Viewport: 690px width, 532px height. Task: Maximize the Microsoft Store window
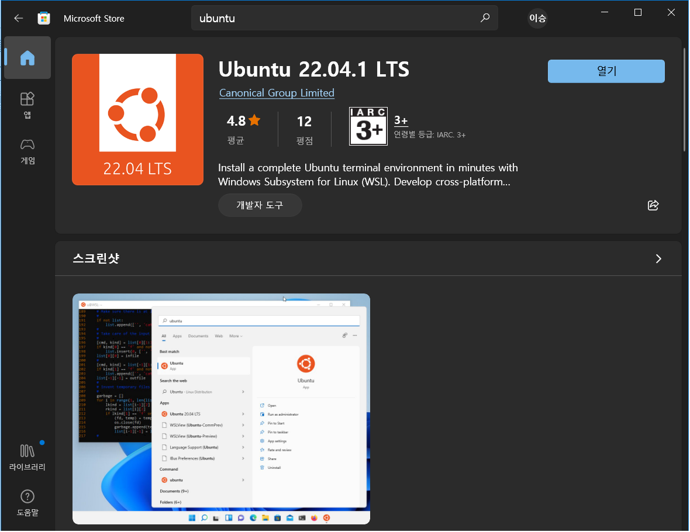tap(637, 12)
